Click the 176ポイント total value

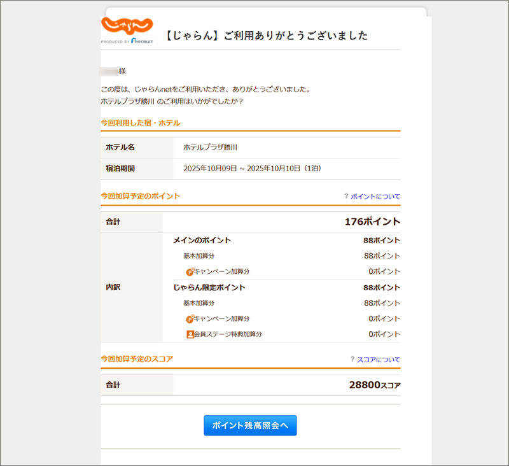[x=372, y=222]
